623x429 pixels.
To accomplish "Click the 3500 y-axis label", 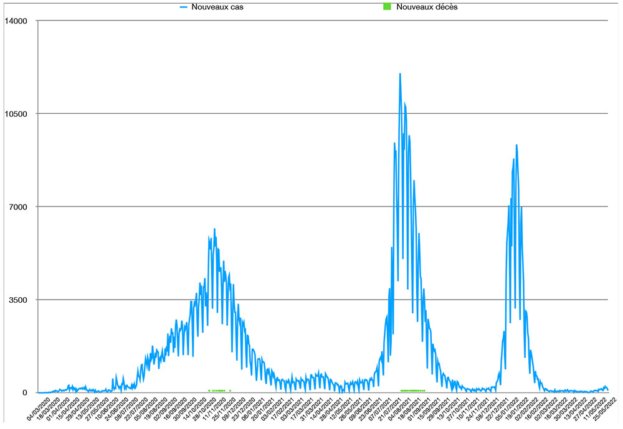I will 19,300.
